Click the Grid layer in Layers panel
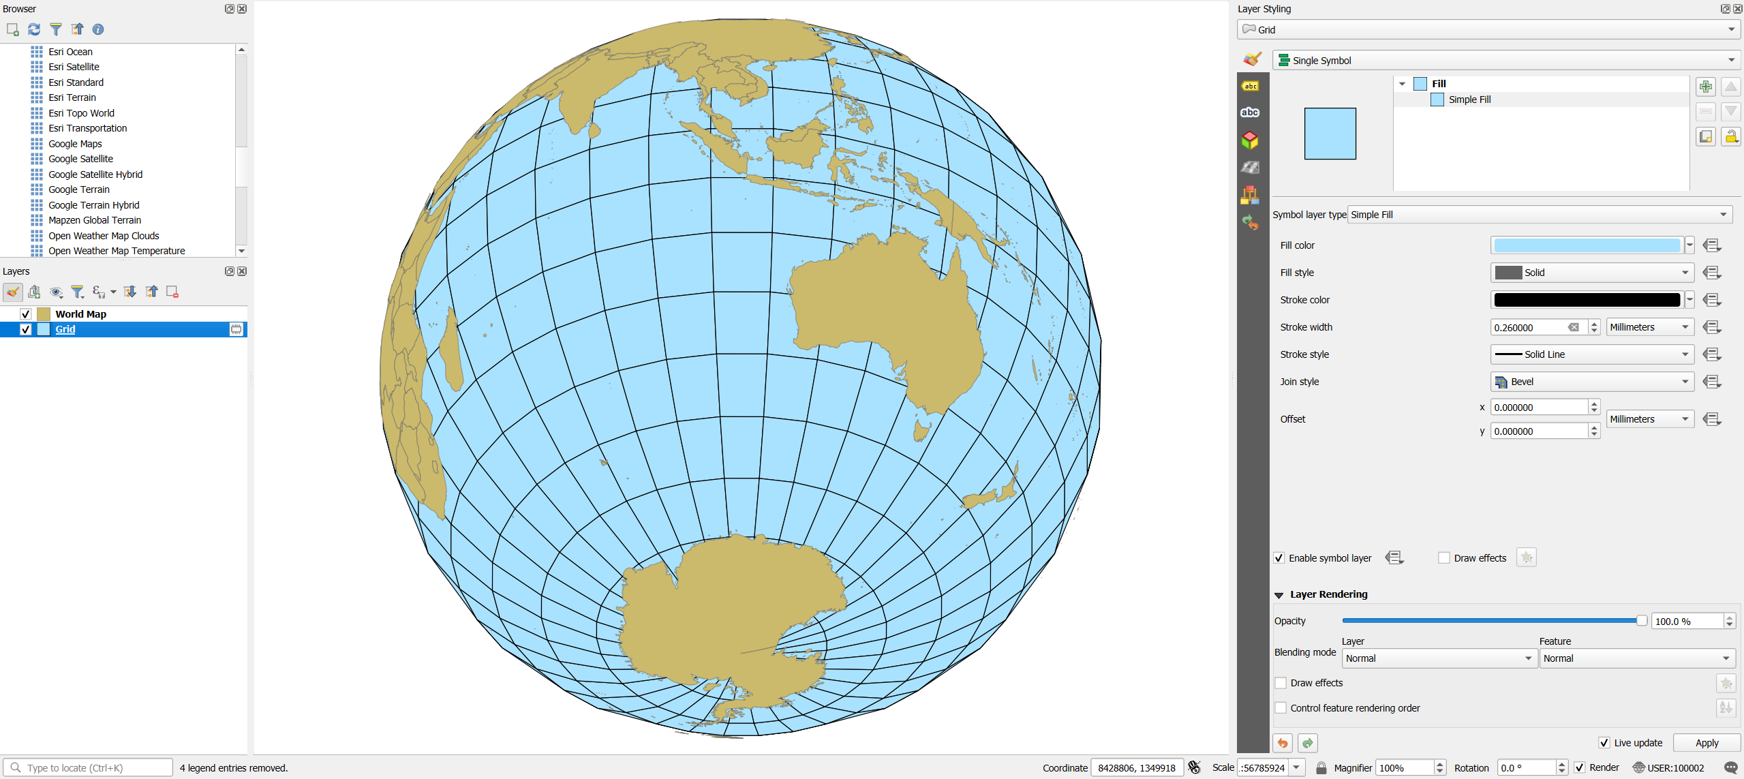This screenshot has width=1744, height=779. tap(65, 329)
